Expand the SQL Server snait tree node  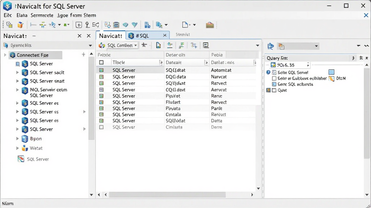tap(17, 81)
